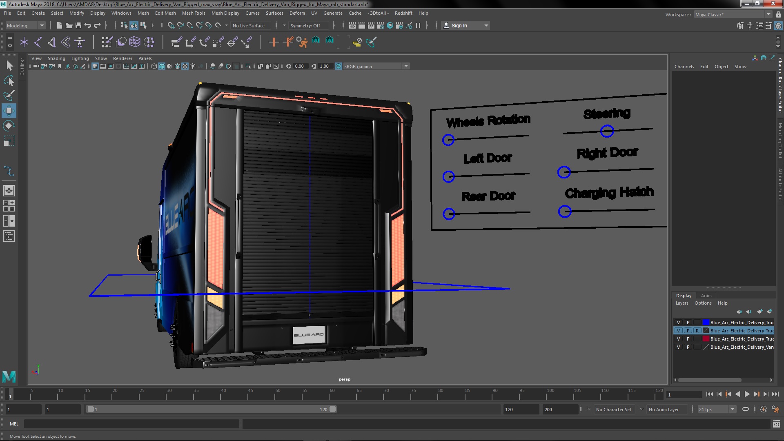Click the Snap to curves icon

point(180,25)
